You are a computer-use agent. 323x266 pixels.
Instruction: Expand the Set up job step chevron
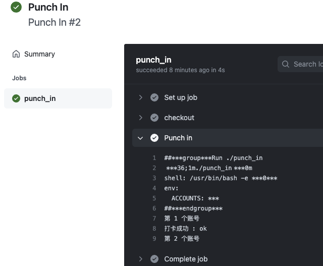pyautogui.click(x=140, y=97)
